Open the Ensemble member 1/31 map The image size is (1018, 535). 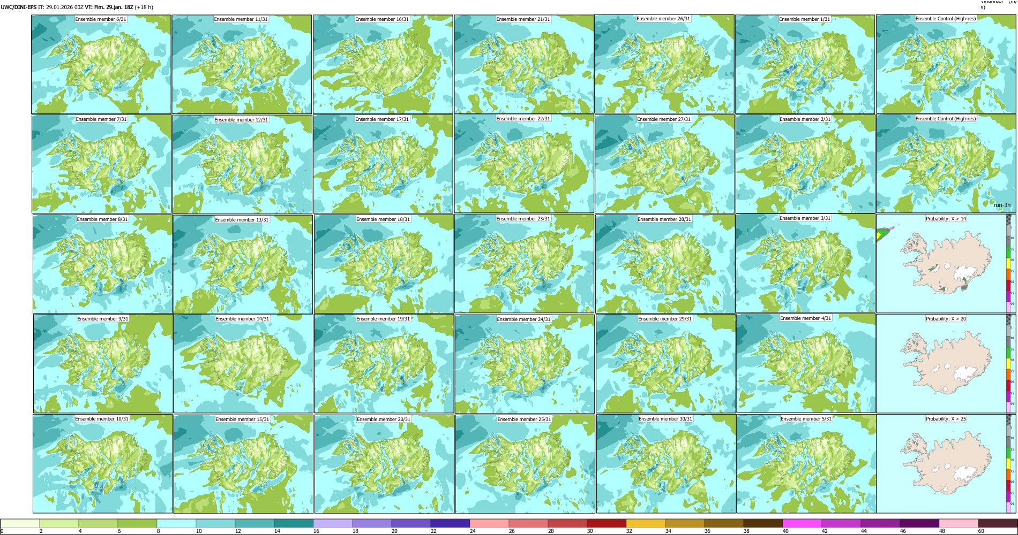click(805, 64)
